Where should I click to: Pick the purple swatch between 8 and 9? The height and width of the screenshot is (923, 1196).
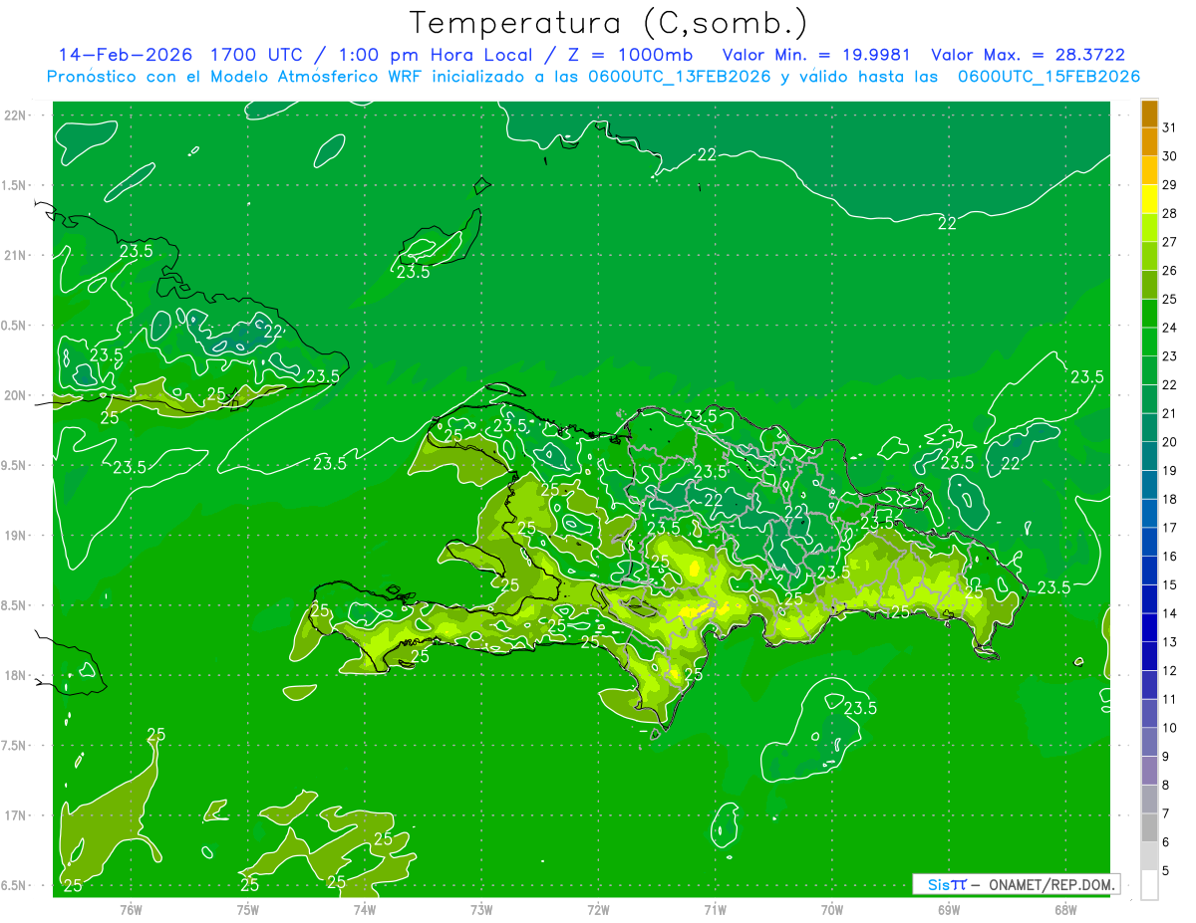[x=1149, y=772]
